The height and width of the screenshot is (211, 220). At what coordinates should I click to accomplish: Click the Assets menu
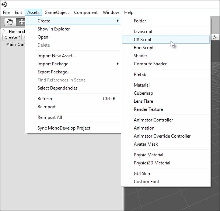click(x=34, y=12)
